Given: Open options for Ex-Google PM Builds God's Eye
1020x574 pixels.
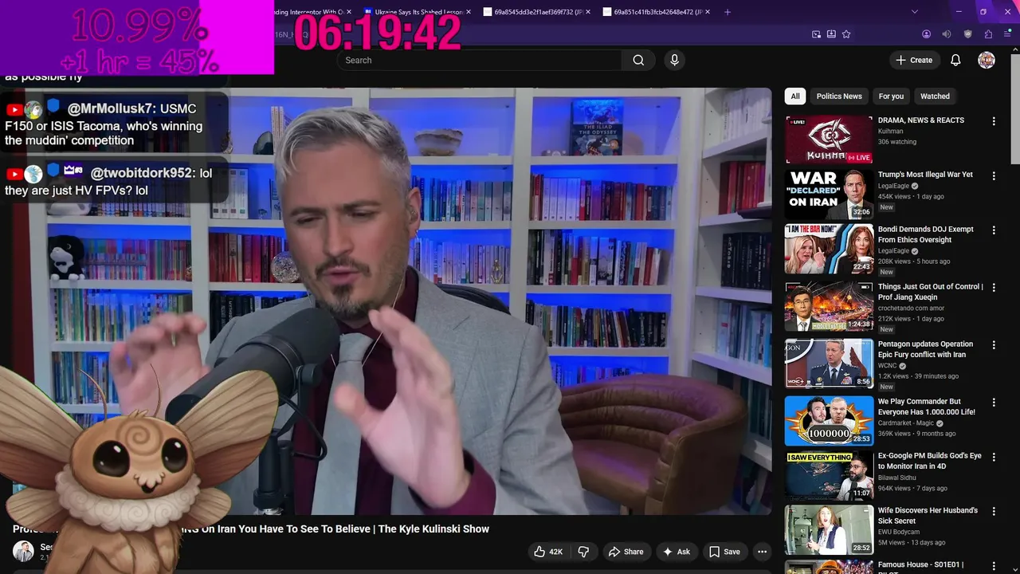Looking at the screenshot, I should click(x=994, y=457).
